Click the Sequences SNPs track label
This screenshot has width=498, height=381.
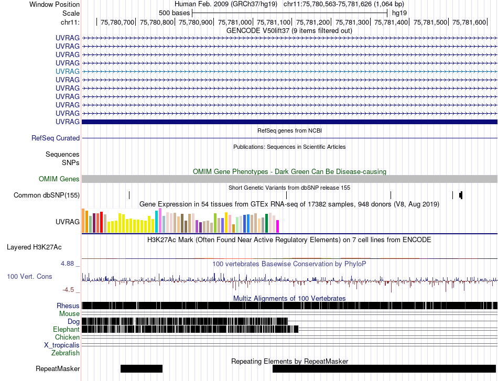pos(62,158)
